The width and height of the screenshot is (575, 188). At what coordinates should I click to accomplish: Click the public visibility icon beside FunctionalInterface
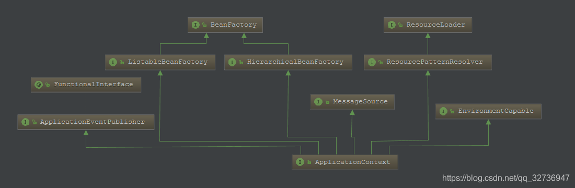(x=48, y=85)
